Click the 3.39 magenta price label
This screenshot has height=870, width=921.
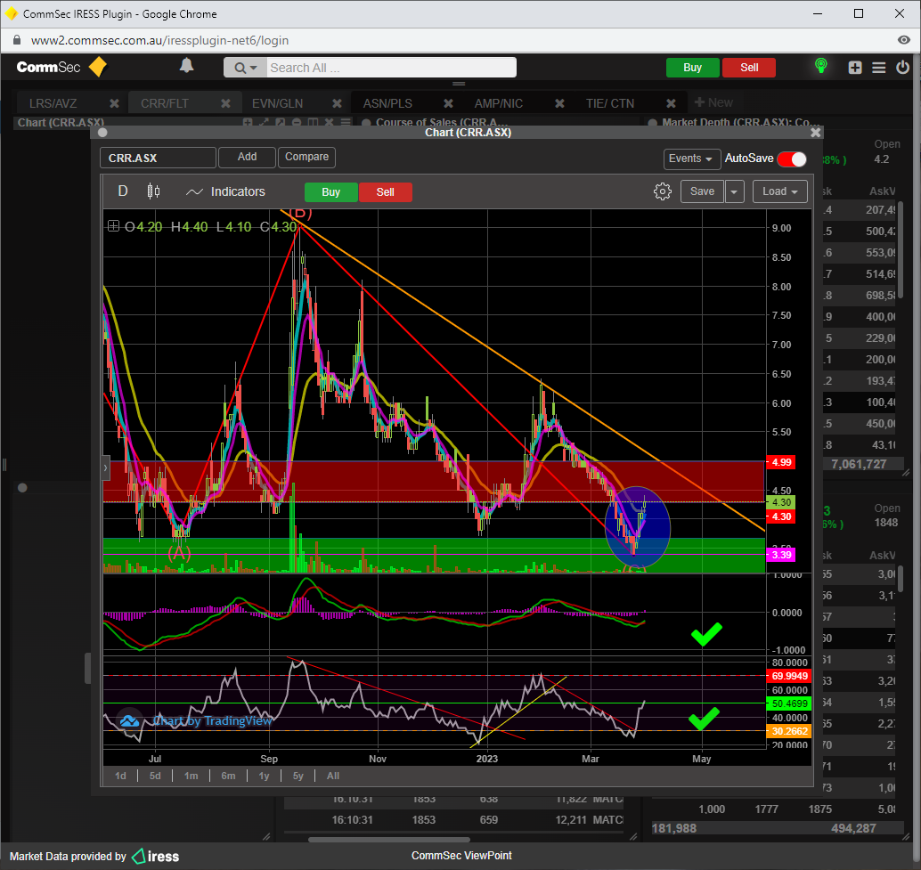pos(780,555)
